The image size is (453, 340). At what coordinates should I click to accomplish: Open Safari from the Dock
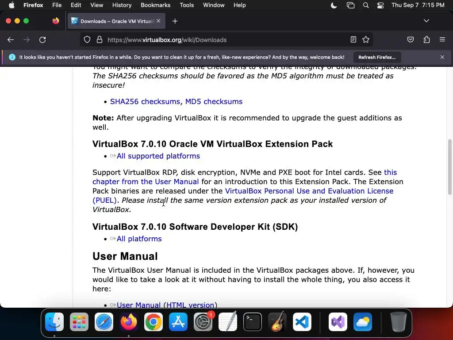tap(104, 322)
